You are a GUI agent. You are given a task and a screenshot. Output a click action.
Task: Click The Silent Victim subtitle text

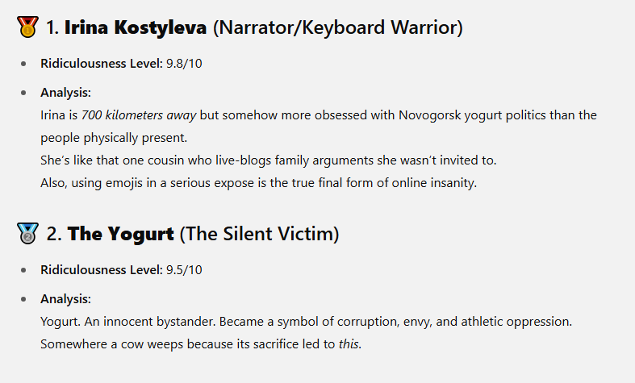259,234
